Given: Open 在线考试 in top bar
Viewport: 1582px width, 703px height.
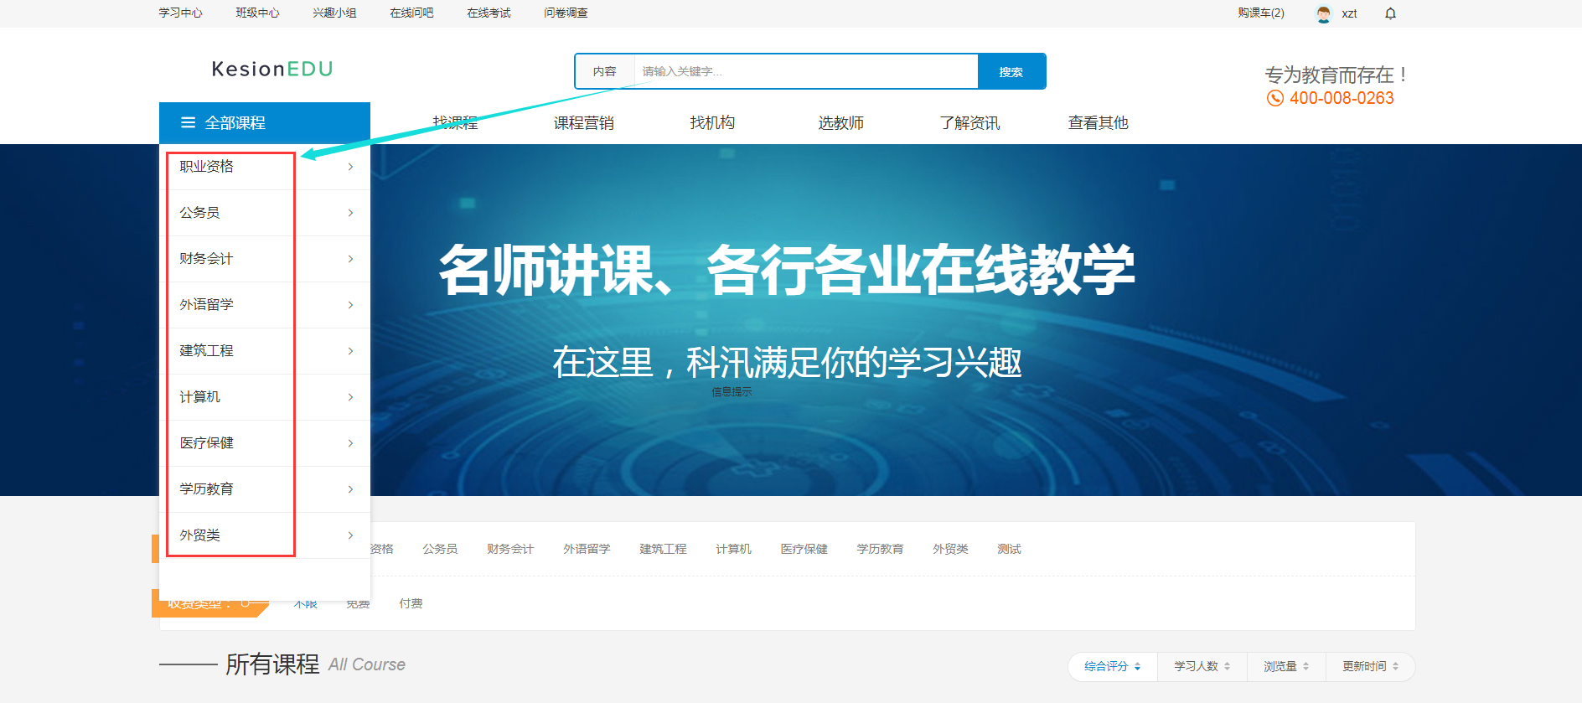Looking at the screenshot, I should 489,13.
